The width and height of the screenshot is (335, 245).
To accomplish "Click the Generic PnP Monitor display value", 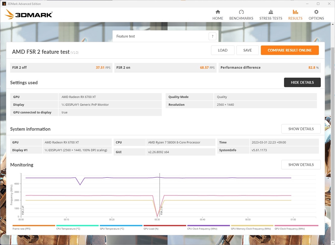I will click(85, 105).
